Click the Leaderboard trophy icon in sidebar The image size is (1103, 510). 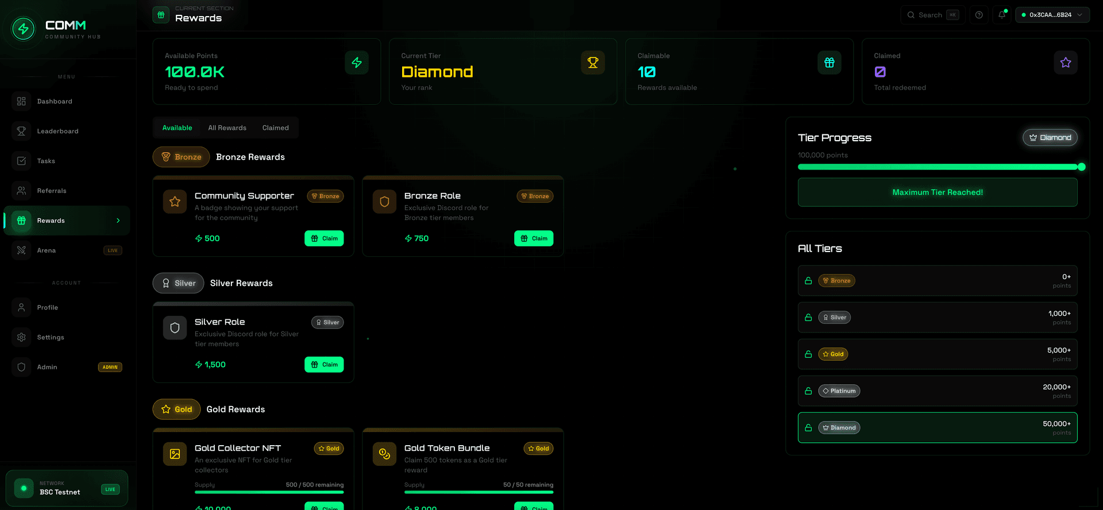(21, 131)
